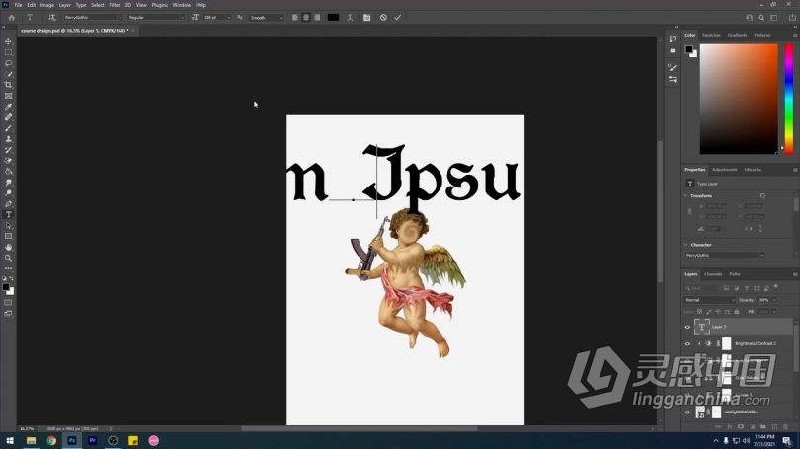Cancel current text edits
The width and height of the screenshot is (800, 449).
click(x=383, y=18)
